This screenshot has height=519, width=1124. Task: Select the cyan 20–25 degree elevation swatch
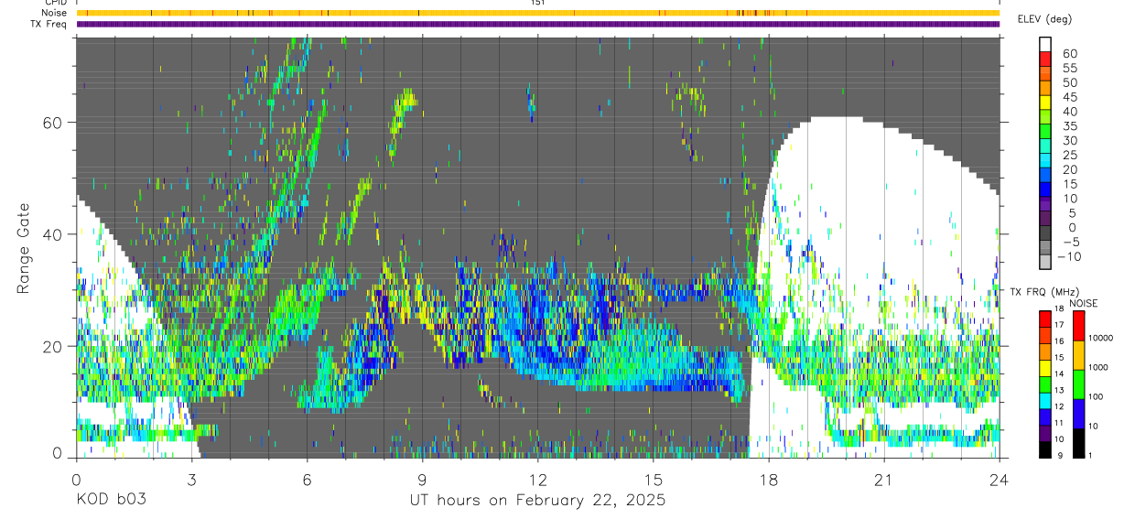1046,161
